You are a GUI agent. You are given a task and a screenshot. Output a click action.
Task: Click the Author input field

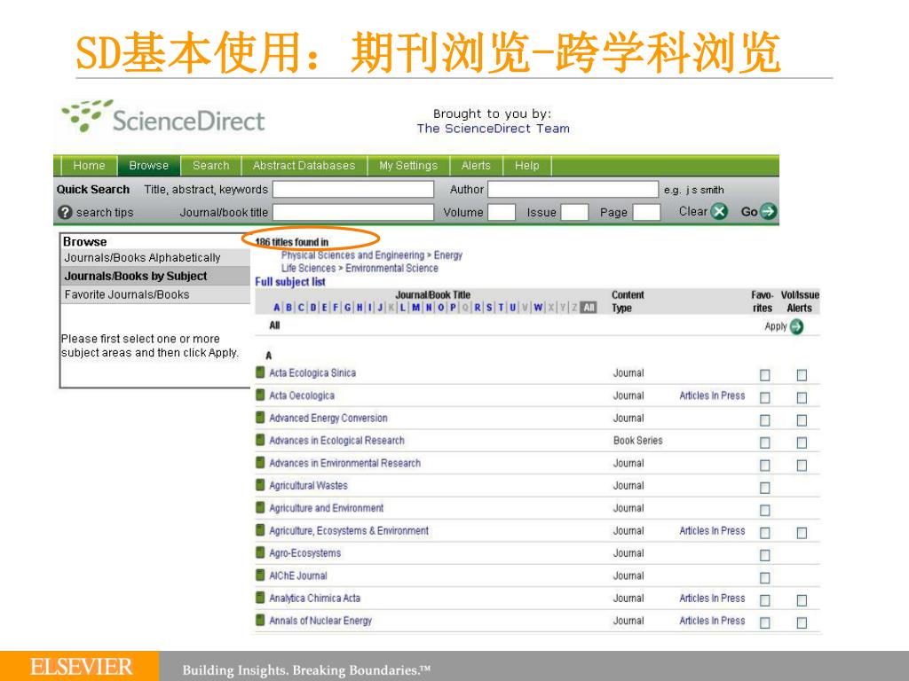(573, 190)
